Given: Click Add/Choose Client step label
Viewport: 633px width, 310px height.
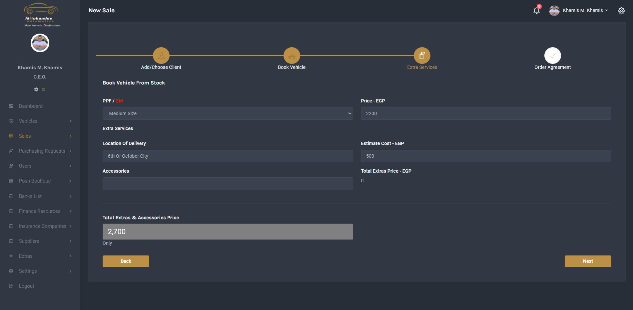Looking at the screenshot, I should (x=161, y=67).
